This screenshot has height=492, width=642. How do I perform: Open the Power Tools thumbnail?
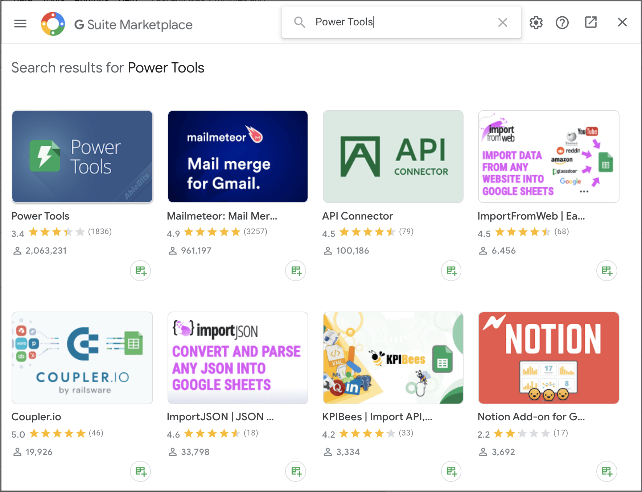coord(82,157)
